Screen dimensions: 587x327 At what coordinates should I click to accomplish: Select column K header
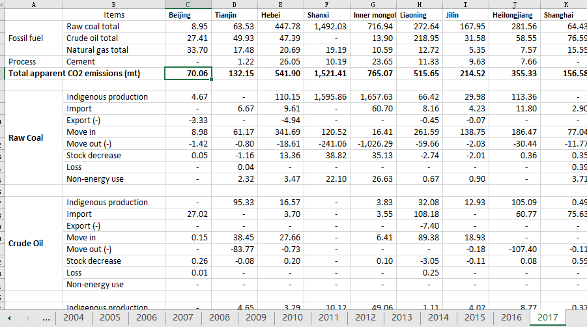(x=564, y=5)
